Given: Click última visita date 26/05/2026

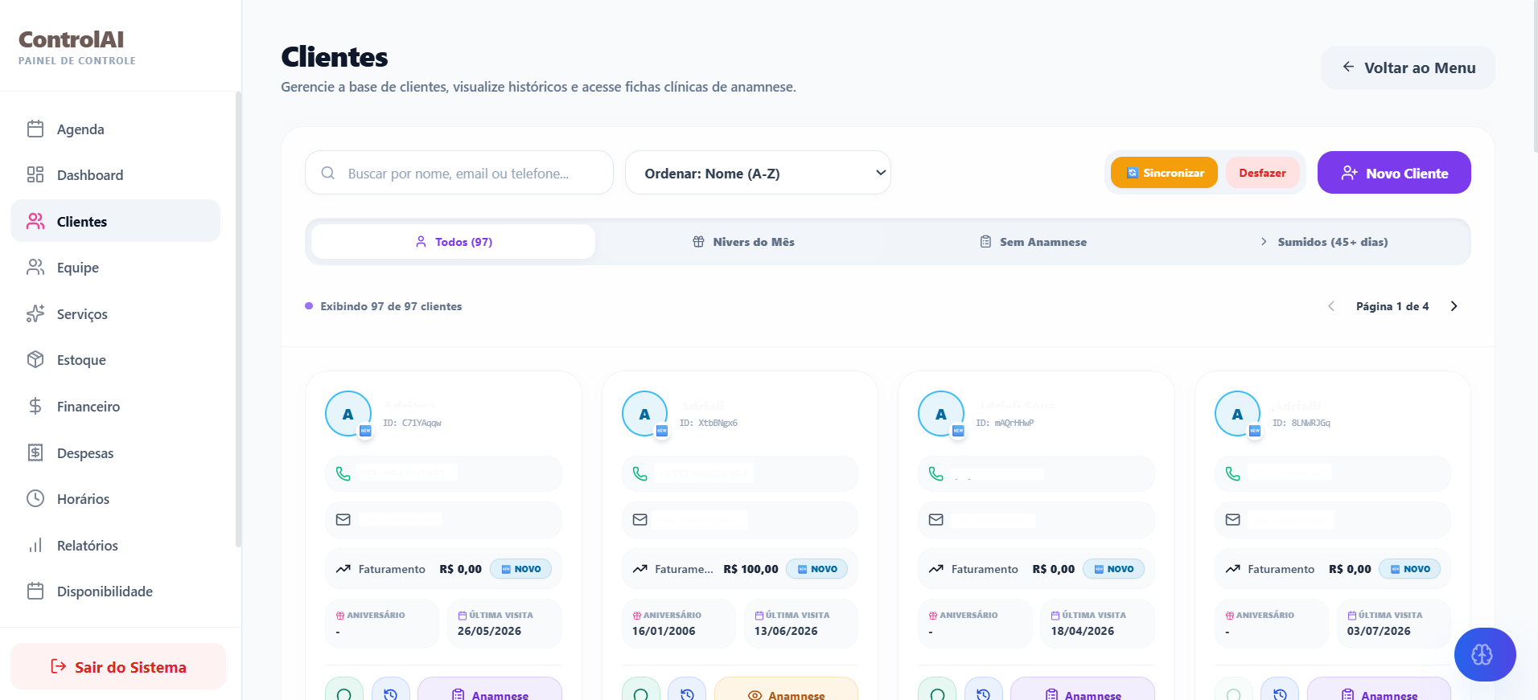Looking at the screenshot, I should coord(489,631).
